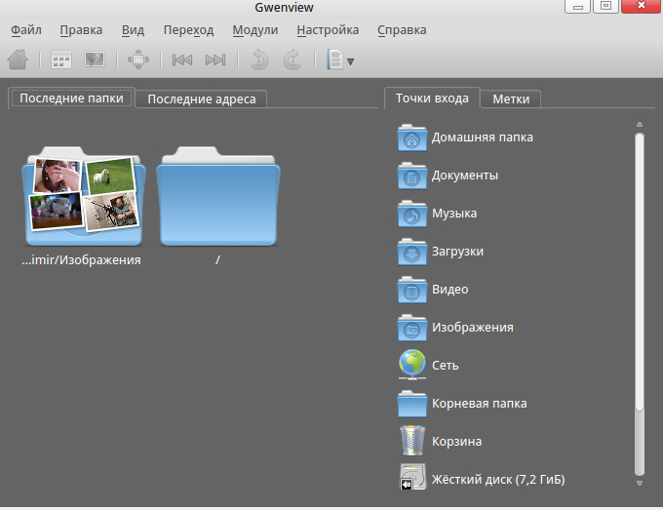Open the Настройка menu
The image size is (663, 510).
[328, 30]
